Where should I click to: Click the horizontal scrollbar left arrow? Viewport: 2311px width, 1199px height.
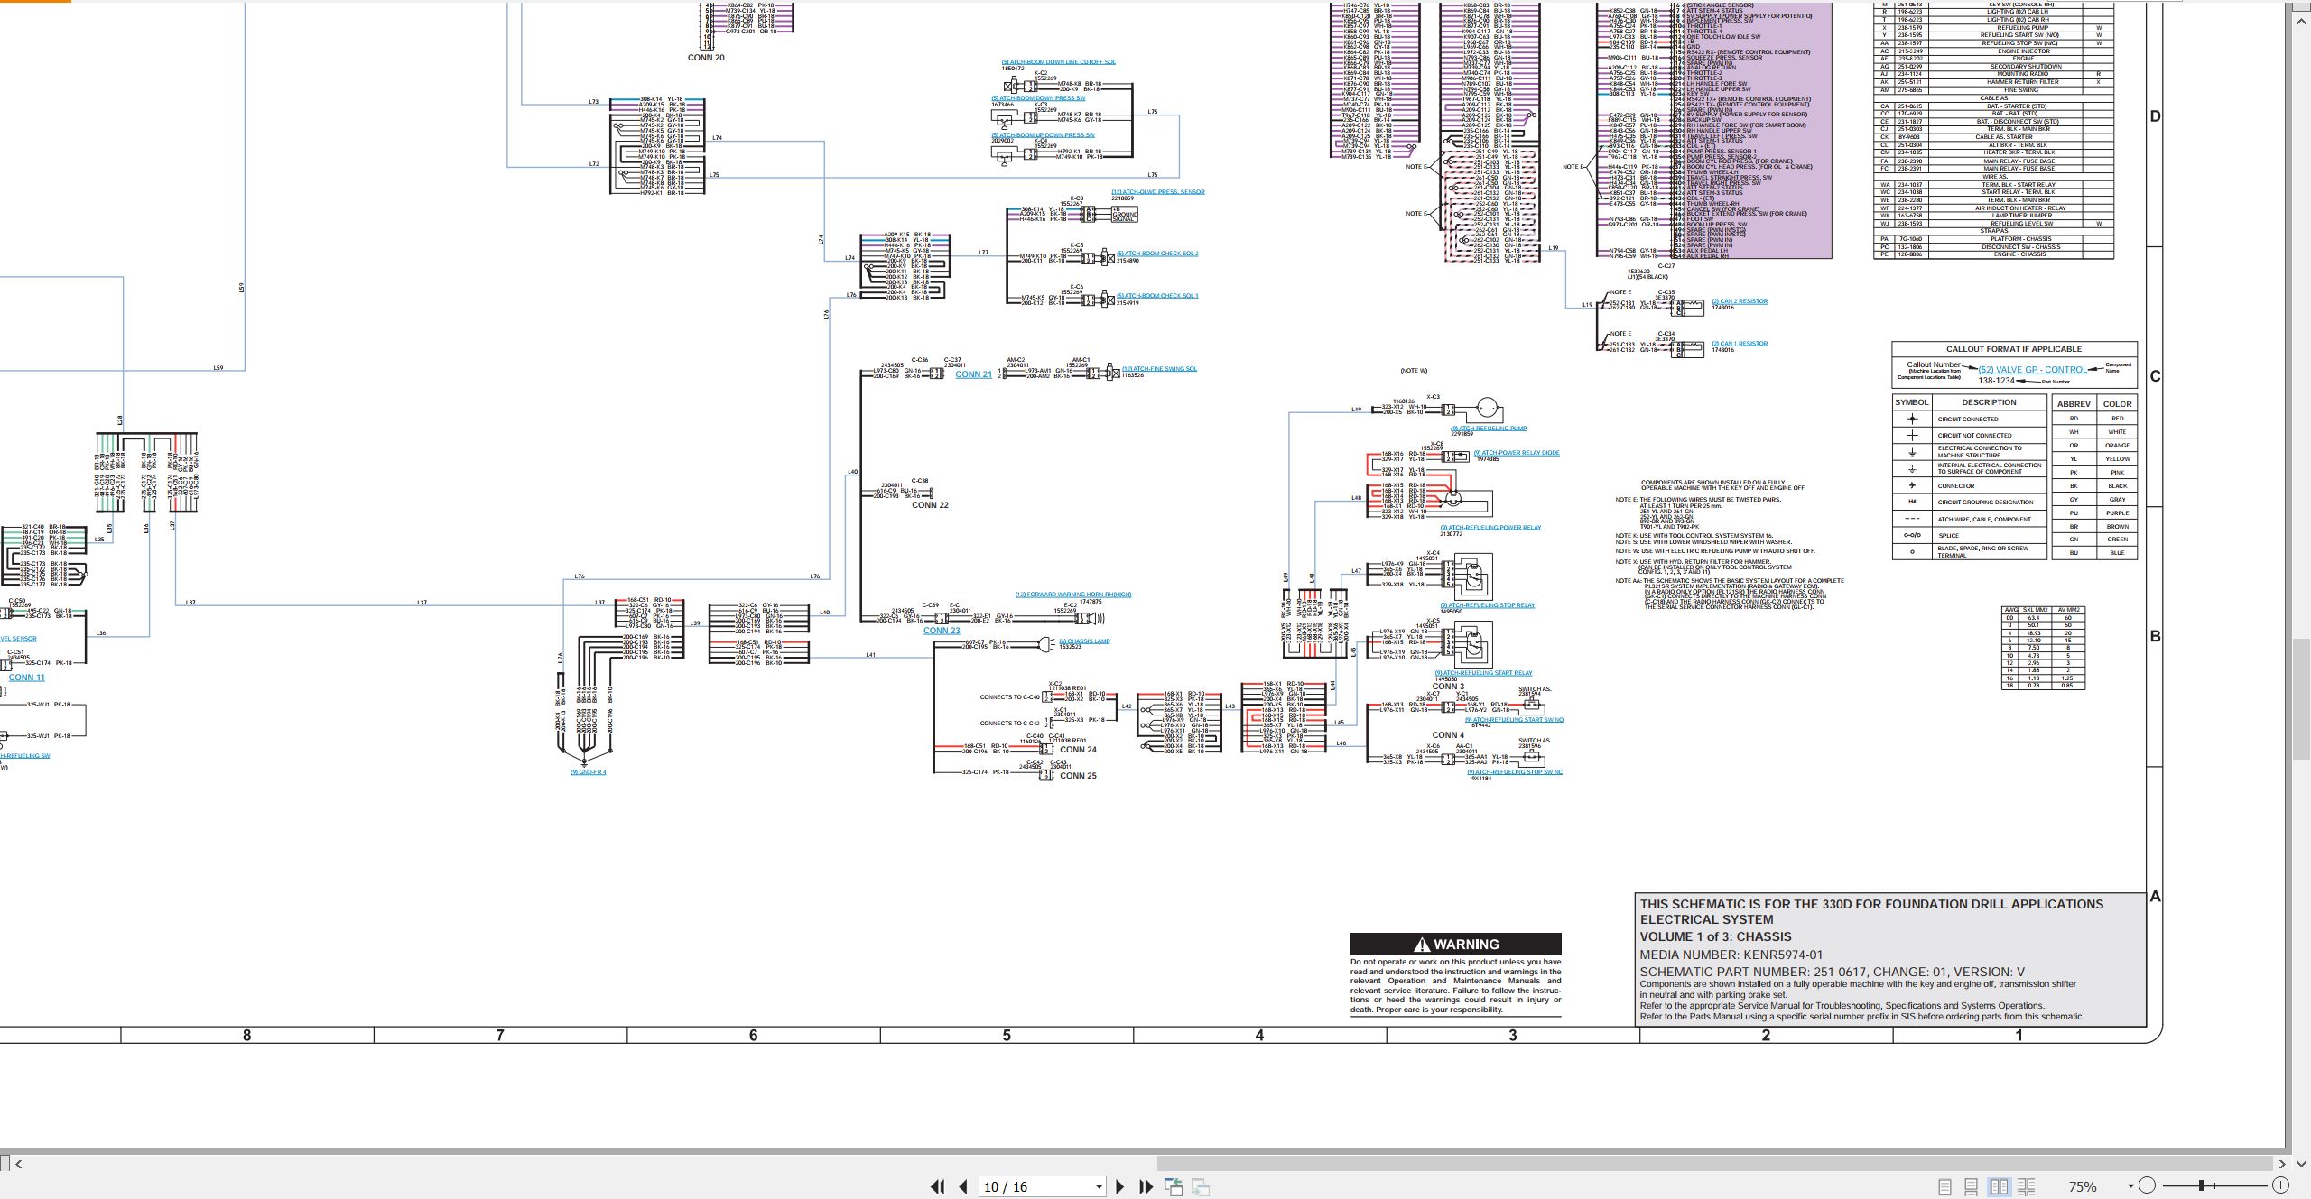coord(19,1164)
